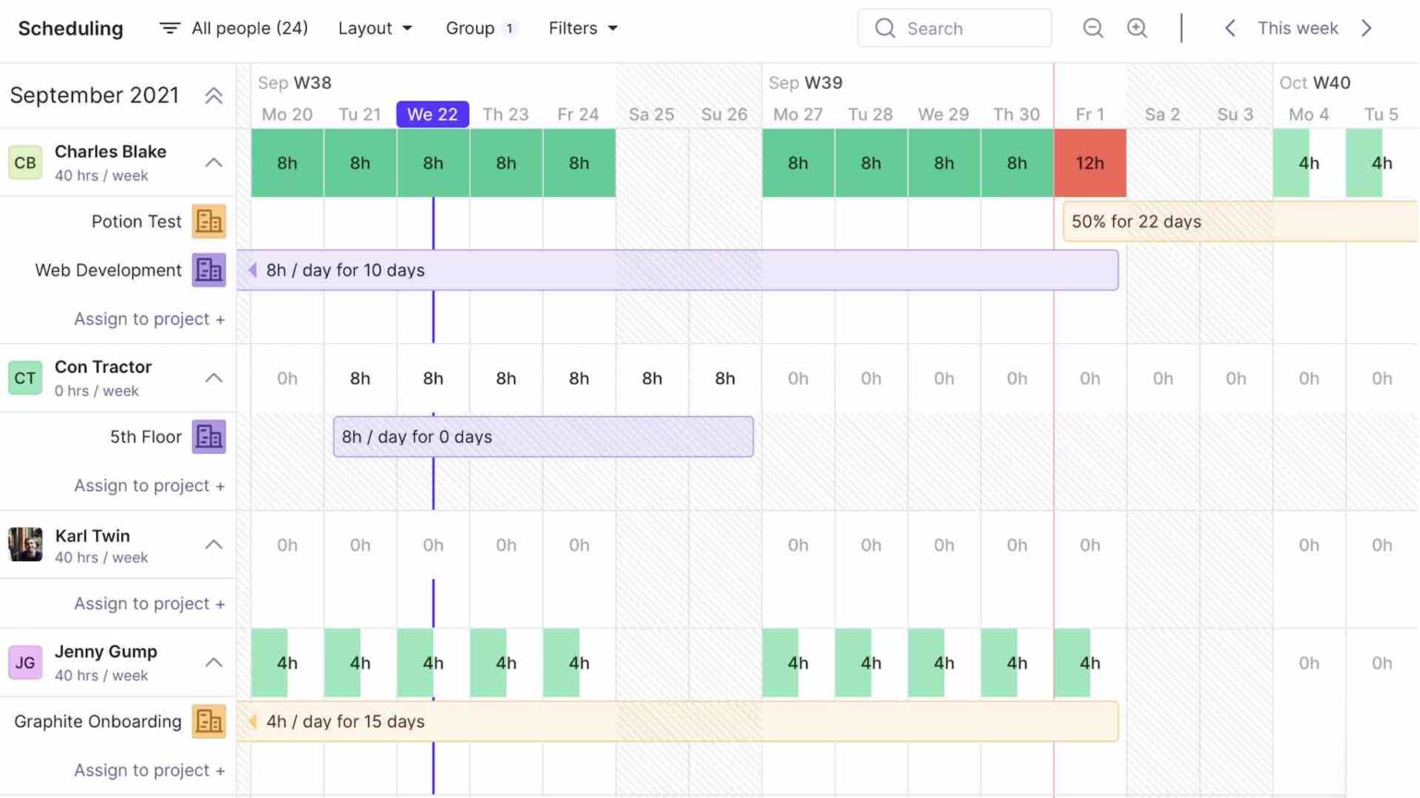Select the 5th Floor project icon

[209, 436]
